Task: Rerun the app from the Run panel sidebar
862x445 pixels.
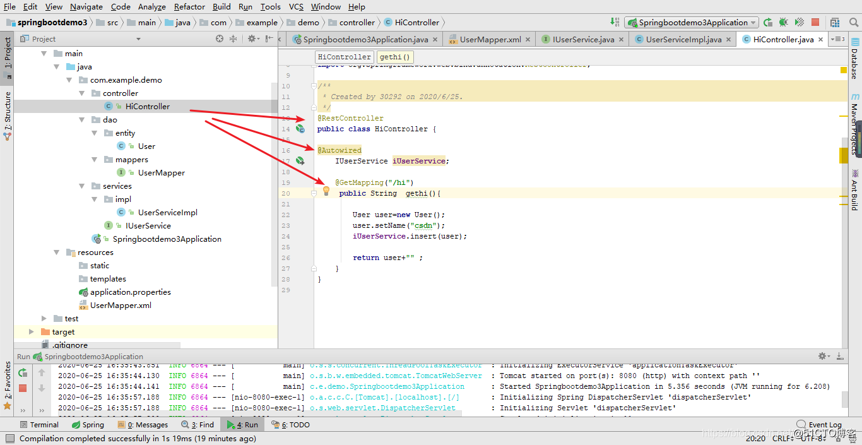Action: 23,372
